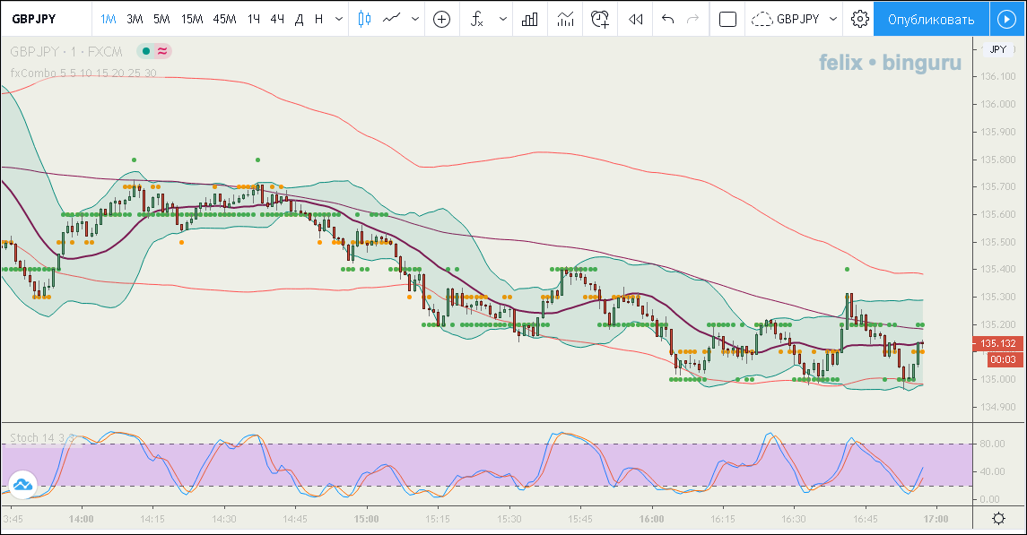1027x535 pixels.
Task: Toggle the market status indicator pill
Action: coord(153,51)
